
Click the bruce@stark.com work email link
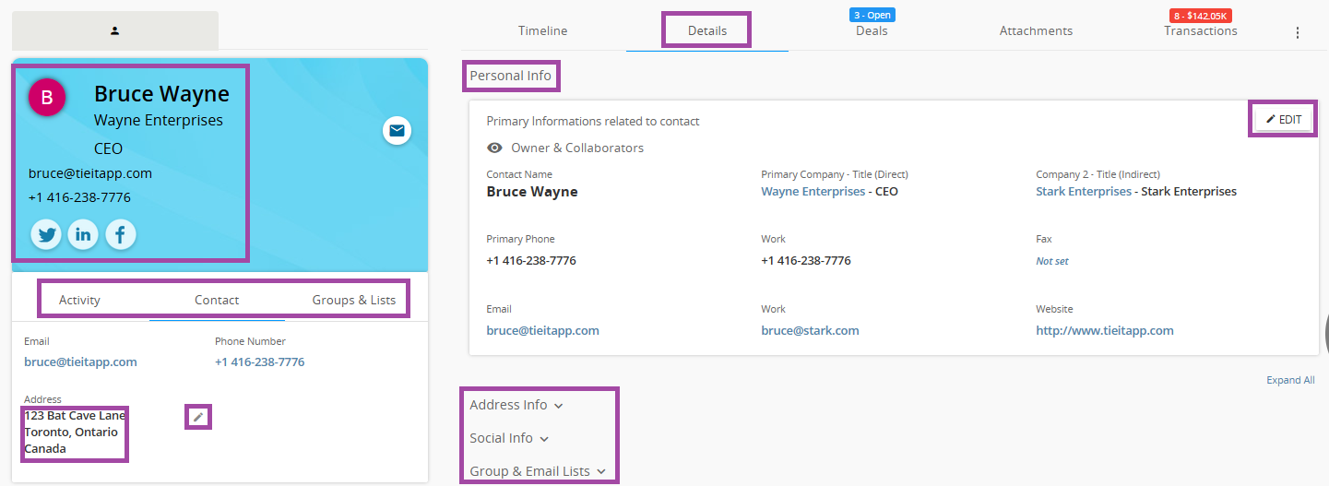click(x=810, y=330)
